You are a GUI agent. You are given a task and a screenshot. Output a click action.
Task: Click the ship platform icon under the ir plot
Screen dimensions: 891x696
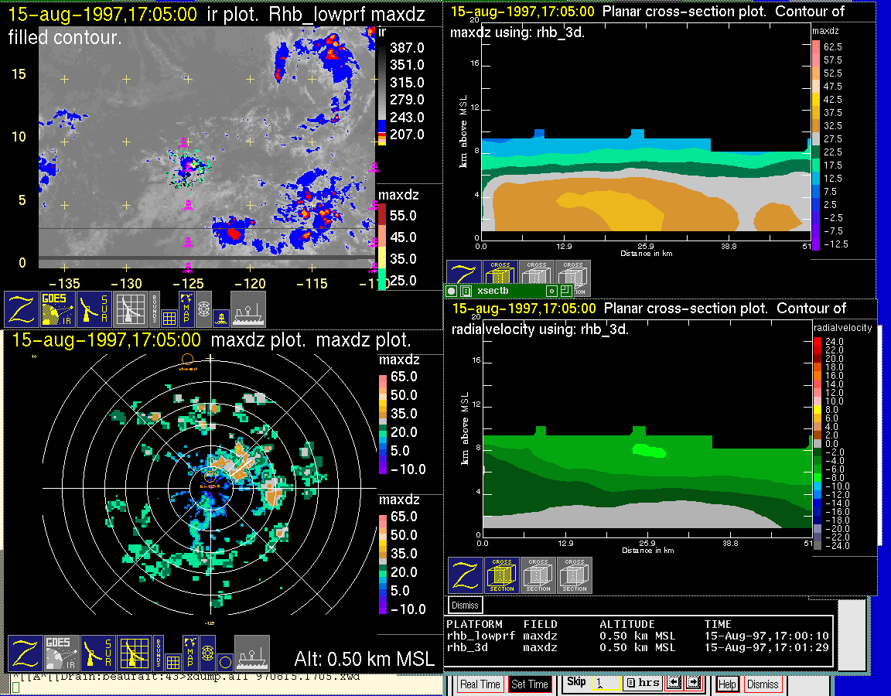248,309
